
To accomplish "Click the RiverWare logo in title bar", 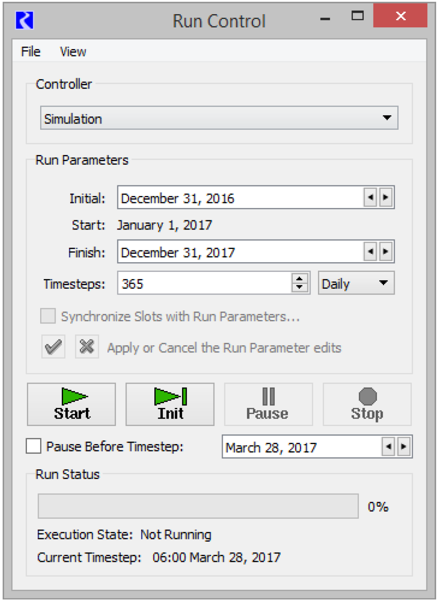I will click(x=25, y=20).
